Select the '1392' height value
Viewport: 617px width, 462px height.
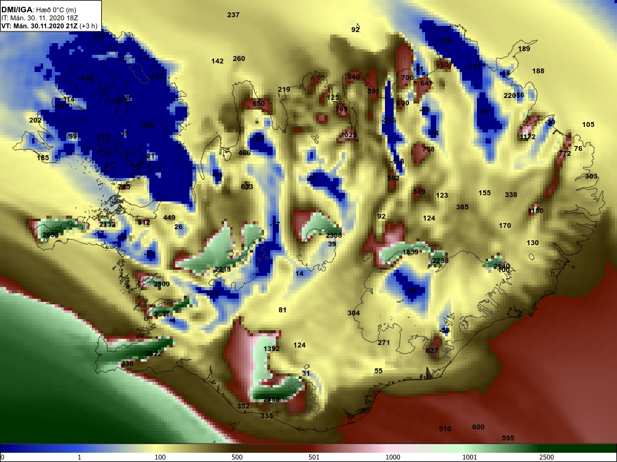coord(271,349)
